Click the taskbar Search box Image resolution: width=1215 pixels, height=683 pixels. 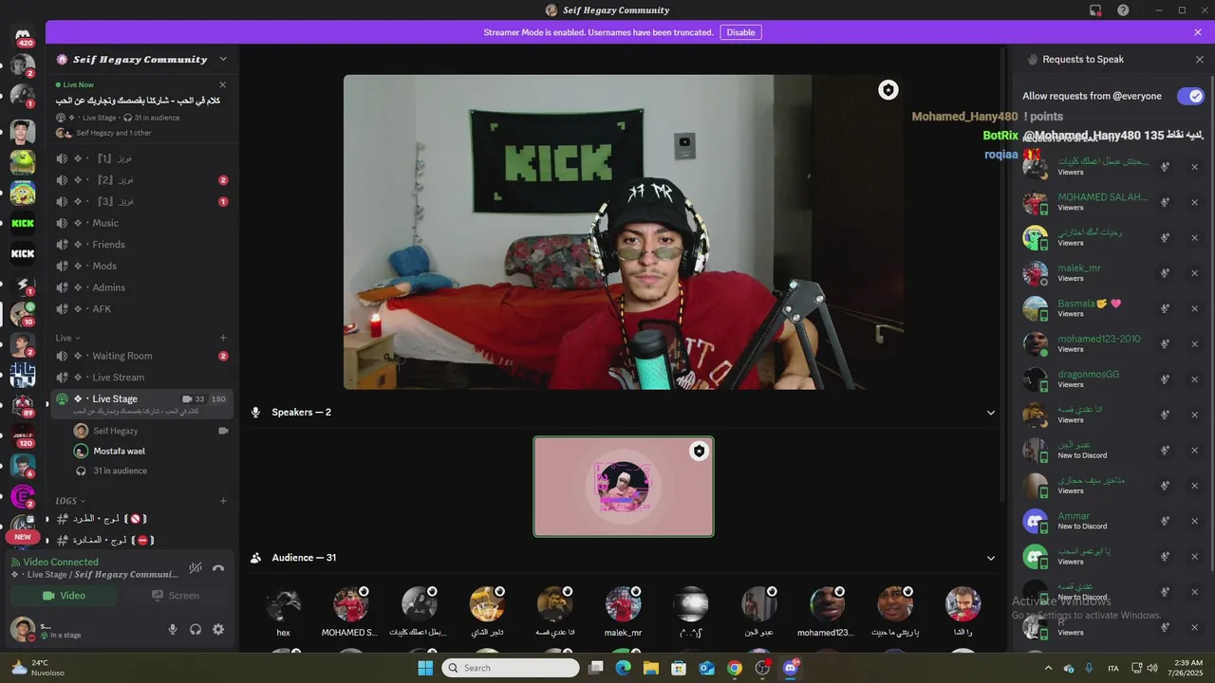(511, 668)
